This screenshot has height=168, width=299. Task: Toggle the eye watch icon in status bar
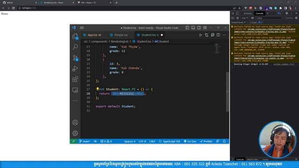click(95, 141)
